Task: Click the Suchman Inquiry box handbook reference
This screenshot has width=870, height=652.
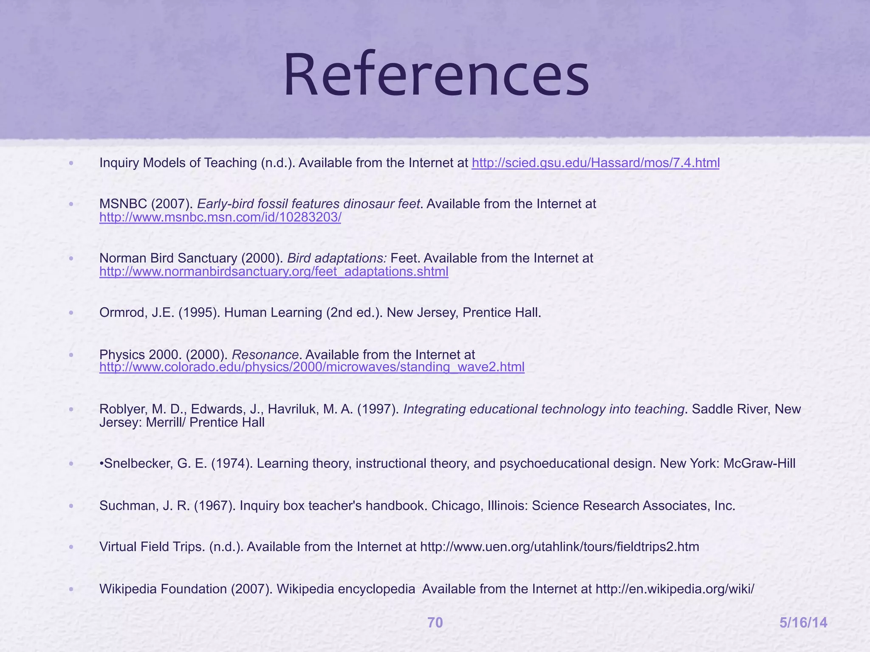Action: pyautogui.click(x=416, y=506)
